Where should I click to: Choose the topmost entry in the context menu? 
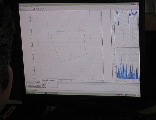(45, 79)
